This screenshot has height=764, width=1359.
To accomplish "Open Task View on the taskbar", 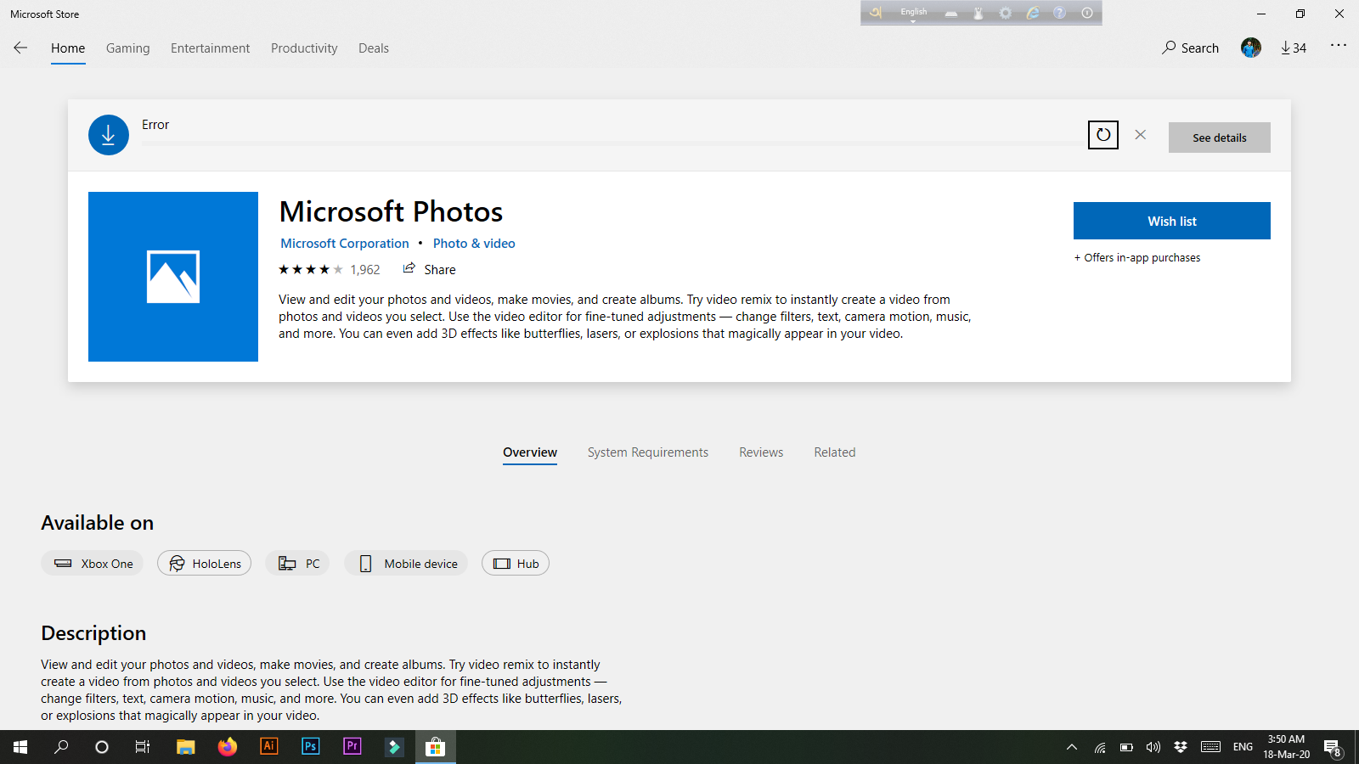I will (x=143, y=747).
